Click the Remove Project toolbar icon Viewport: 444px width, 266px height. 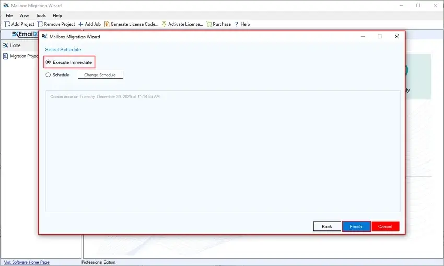click(40, 24)
